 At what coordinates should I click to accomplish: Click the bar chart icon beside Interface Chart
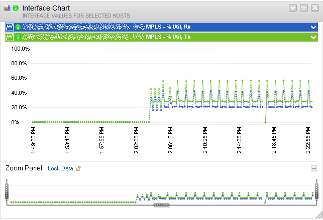tap(7, 8)
